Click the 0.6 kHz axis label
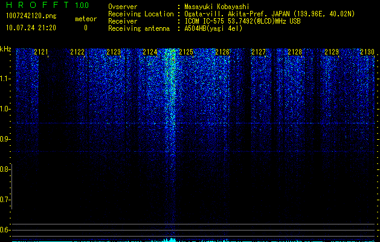380x242 pixels. pyautogui.click(x=5, y=230)
